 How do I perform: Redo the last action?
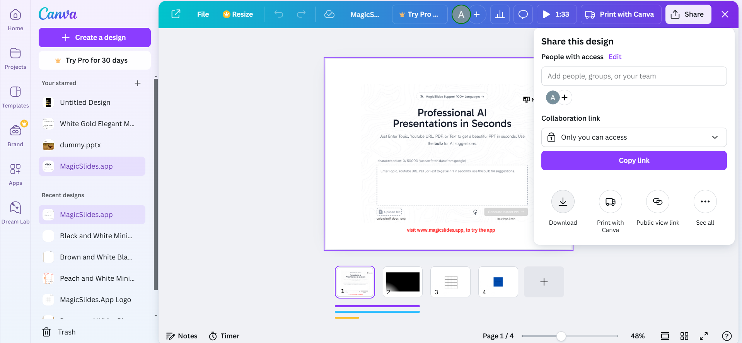click(301, 14)
